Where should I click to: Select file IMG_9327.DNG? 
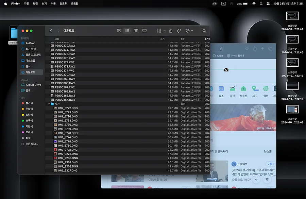[128, 170]
